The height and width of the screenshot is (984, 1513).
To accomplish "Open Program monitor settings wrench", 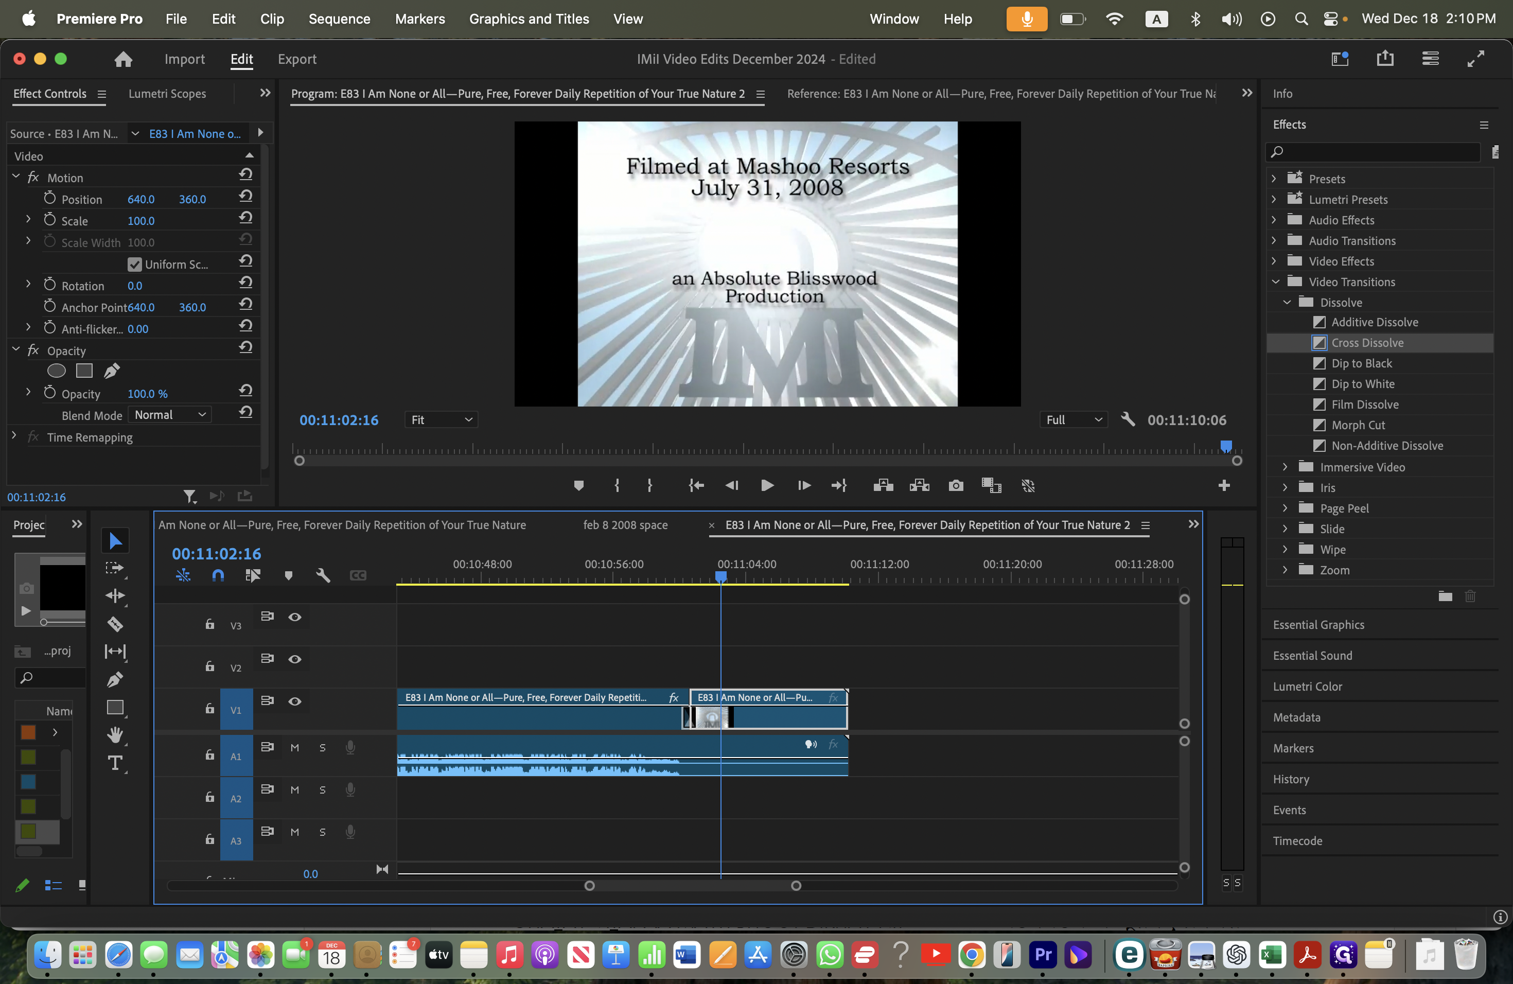I will [1128, 419].
